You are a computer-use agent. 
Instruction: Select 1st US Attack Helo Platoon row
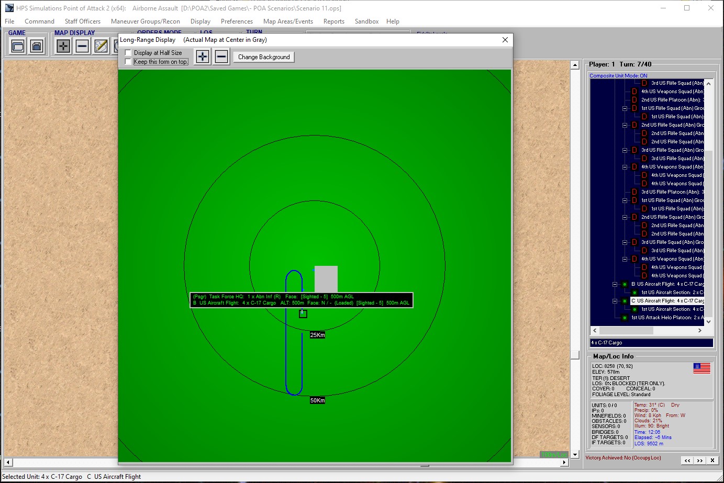[x=667, y=318]
